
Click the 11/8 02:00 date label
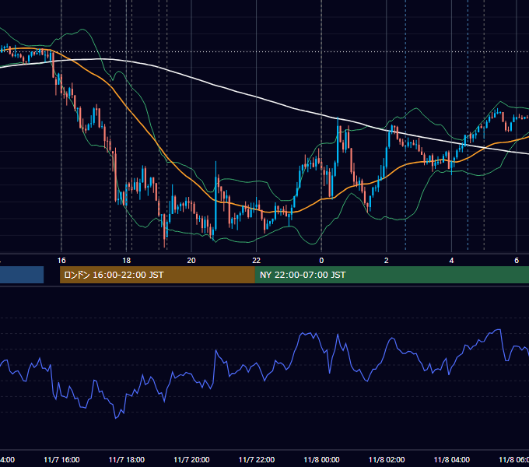pyautogui.click(x=387, y=460)
